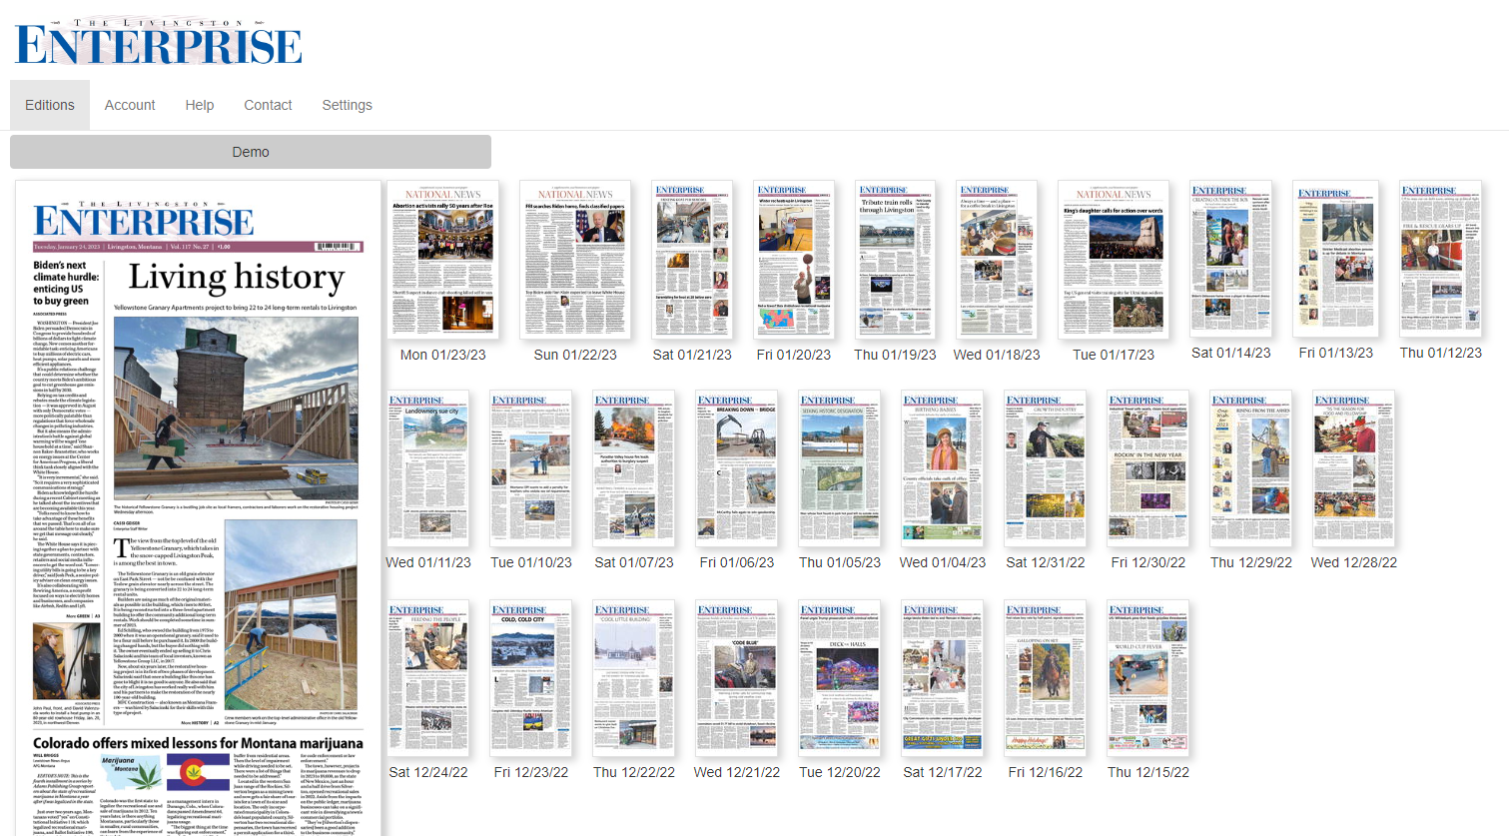Open the Wed 01/04/23 edition thumbnail
This screenshot has width=1509, height=836.
943,468
